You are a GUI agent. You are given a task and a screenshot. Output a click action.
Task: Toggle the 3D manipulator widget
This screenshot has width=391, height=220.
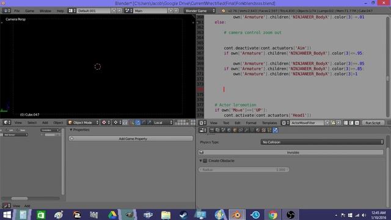tap(132, 122)
